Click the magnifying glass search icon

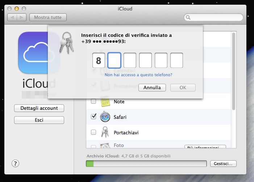point(188,17)
